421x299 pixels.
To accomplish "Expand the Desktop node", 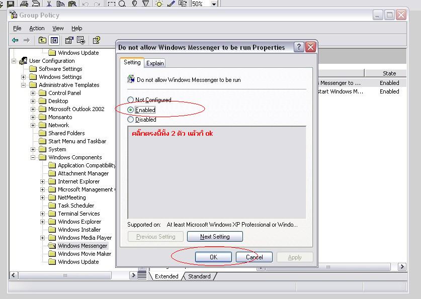I will (33, 101).
